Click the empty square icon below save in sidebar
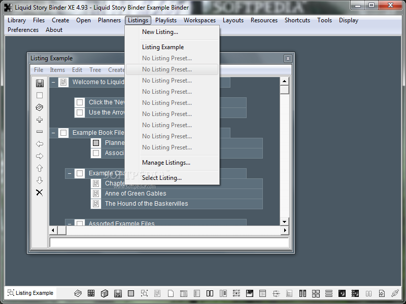This screenshot has height=304, width=406. (x=40, y=95)
